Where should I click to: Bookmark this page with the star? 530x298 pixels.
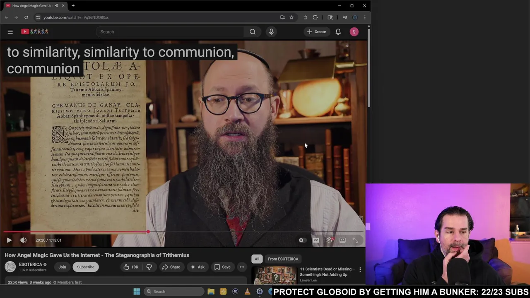[291, 17]
